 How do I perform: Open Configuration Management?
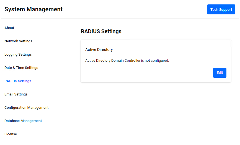[x=27, y=108]
